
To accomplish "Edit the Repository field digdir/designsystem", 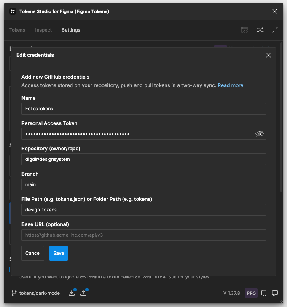I will click(144, 159).
